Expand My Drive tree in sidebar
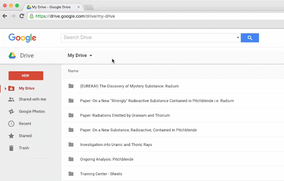284x181 pixels. 5,89
